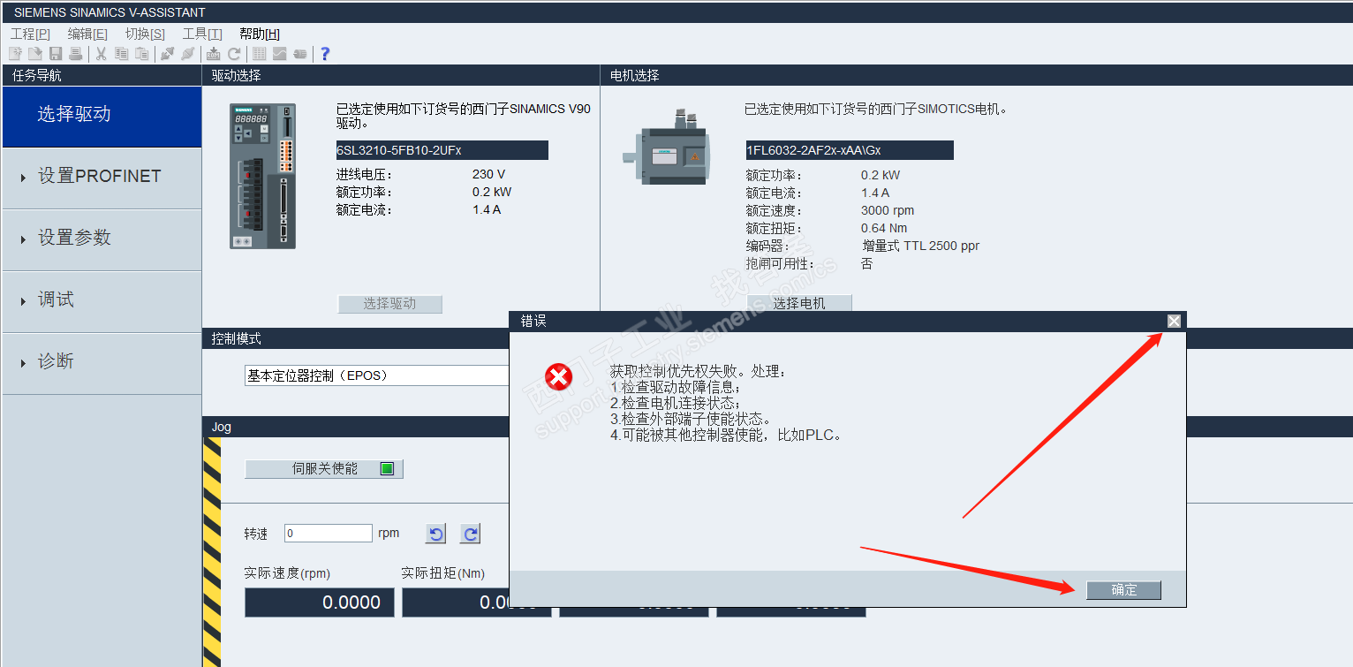Click the New project toolbar icon

(x=15, y=54)
